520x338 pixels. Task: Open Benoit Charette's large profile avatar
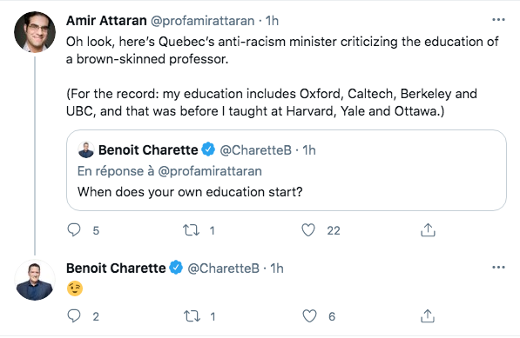pos(35,280)
